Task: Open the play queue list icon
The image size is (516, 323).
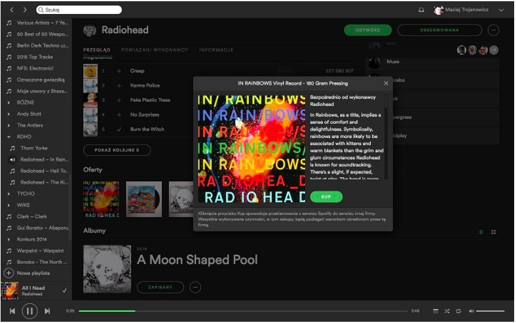Action: pos(436,311)
